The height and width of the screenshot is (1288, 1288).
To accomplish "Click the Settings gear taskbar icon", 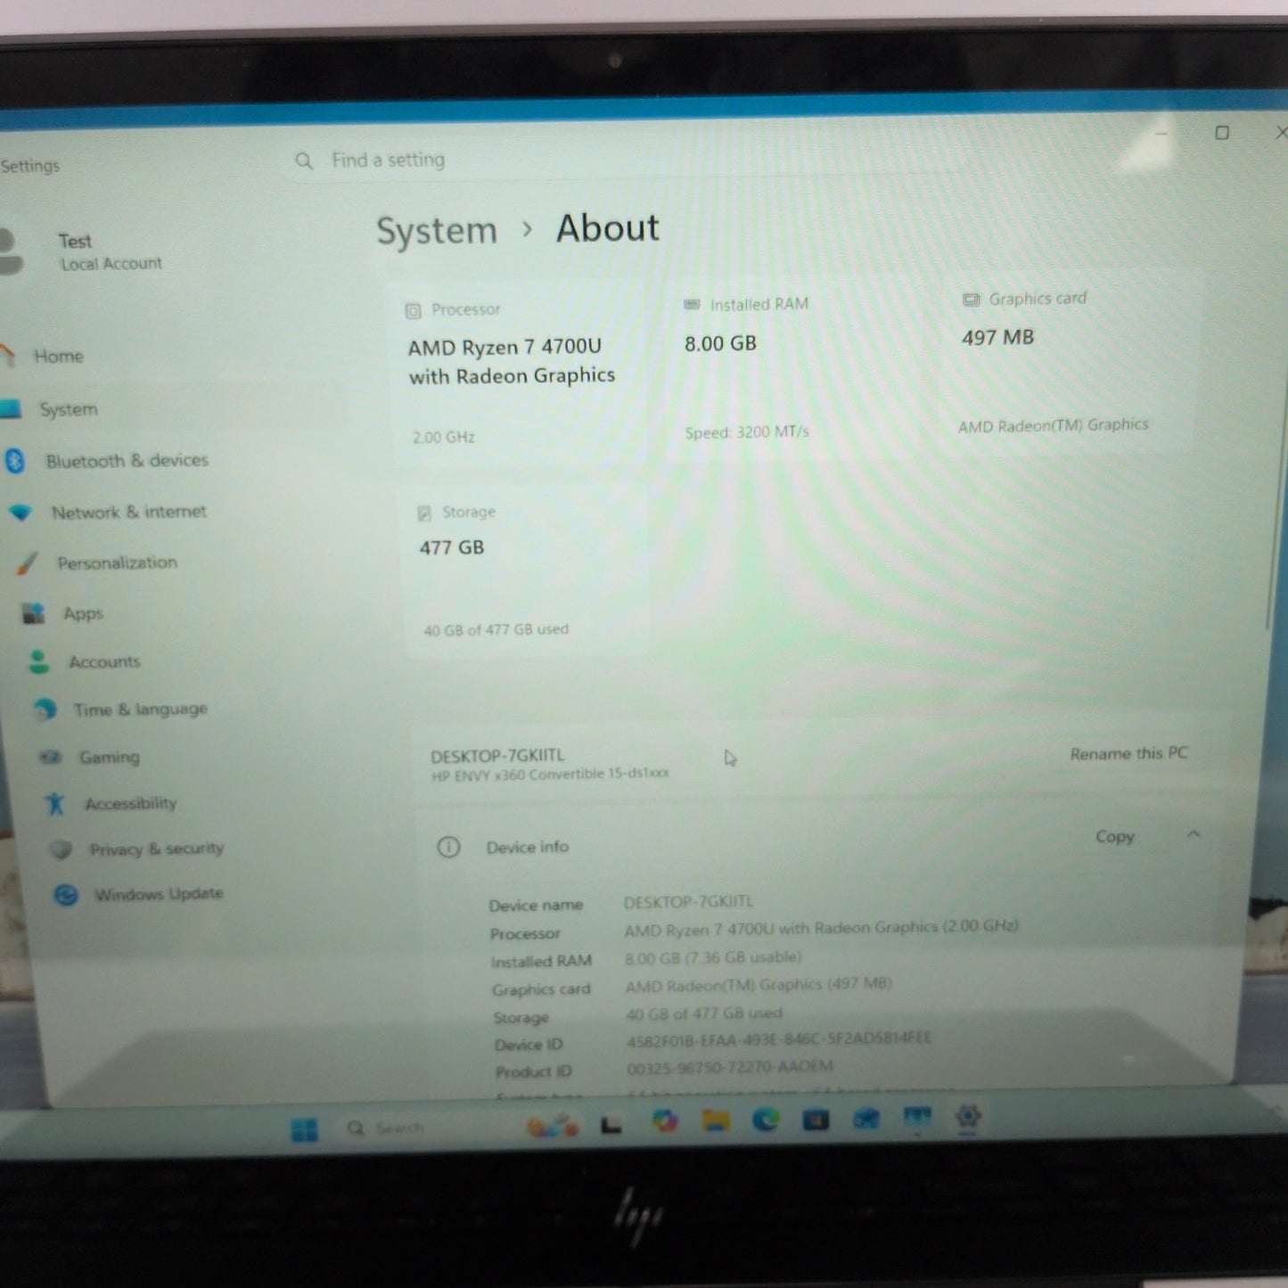I will coord(968,1116).
